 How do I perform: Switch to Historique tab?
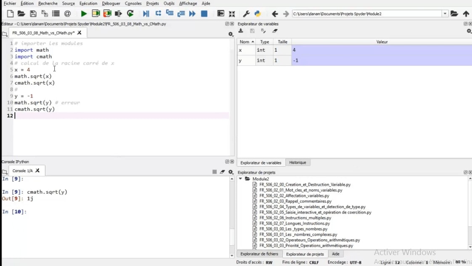point(297,162)
